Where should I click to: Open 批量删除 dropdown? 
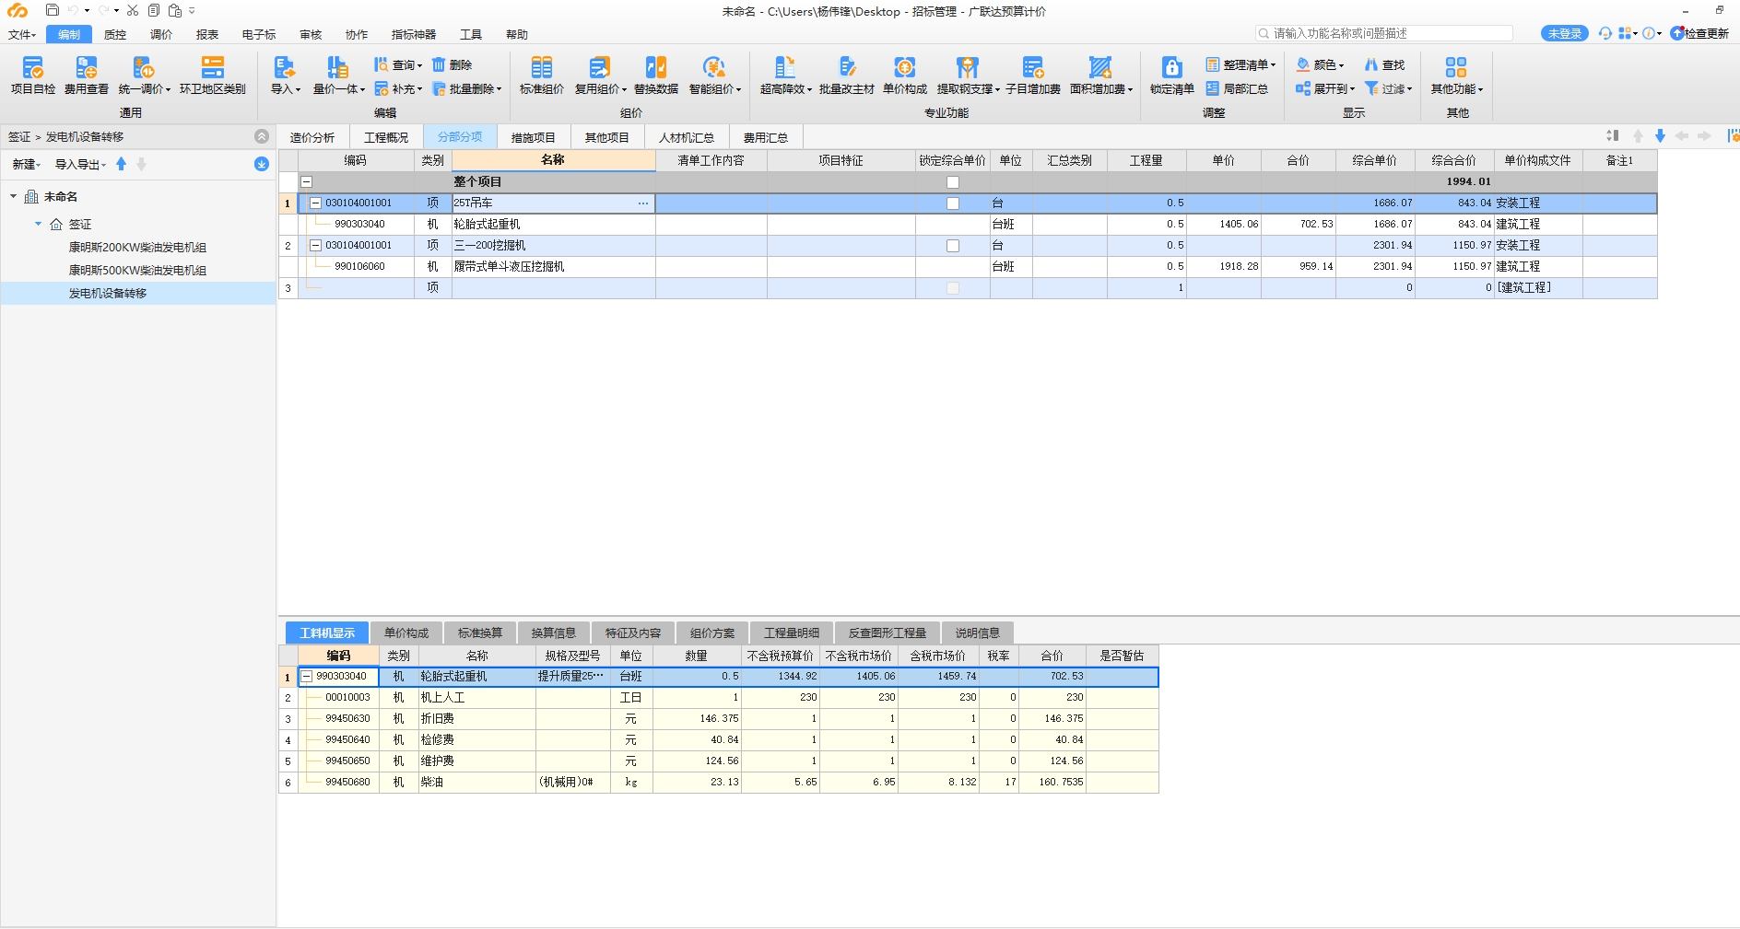point(466,88)
